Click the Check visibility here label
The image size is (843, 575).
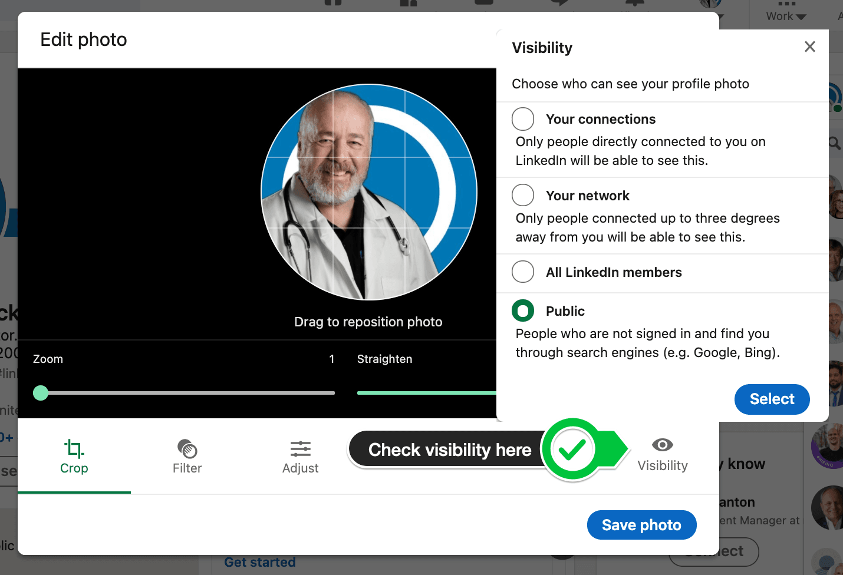[x=449, y=450]
